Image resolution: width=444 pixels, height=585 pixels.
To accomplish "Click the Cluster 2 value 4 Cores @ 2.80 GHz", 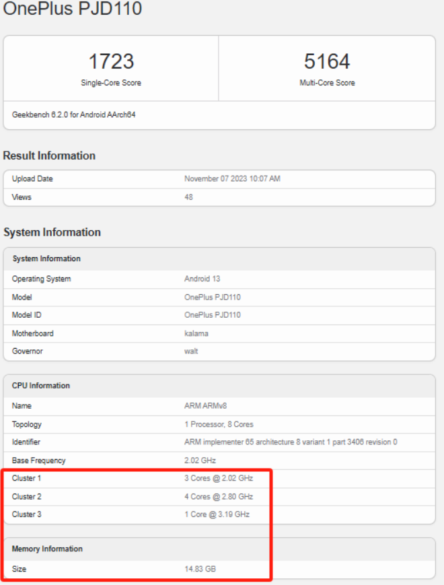I will point(218,497).
